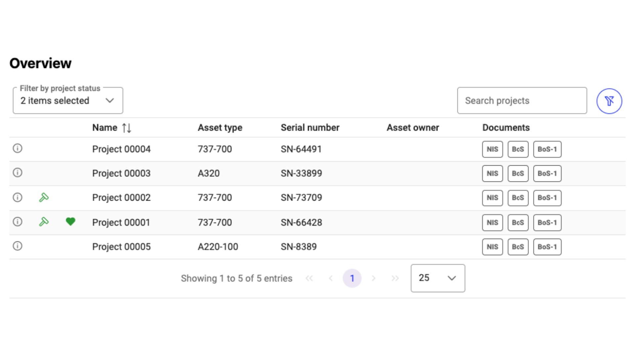Open info icon for Project 00003
The image size is (635, 357).
click(x=18, y=173)
